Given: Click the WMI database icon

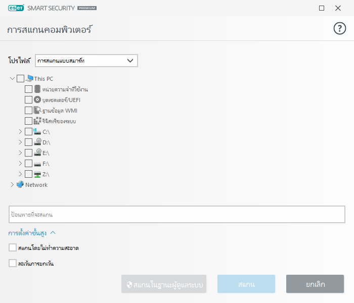Looking at the screenshot, I should [37, 110].
